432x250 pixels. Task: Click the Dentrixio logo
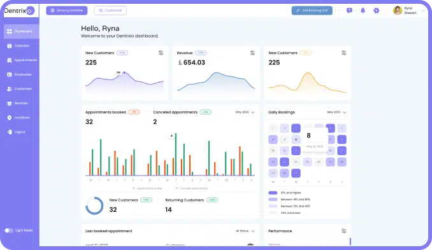click(19, 11)
